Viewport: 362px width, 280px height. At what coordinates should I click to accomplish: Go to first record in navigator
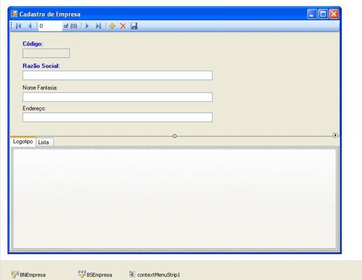click(18, 26)
